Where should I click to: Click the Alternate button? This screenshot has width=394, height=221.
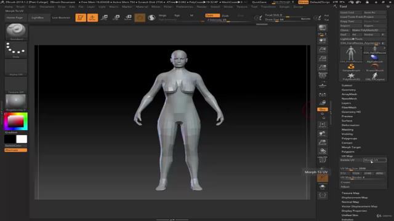click(15, 150)
